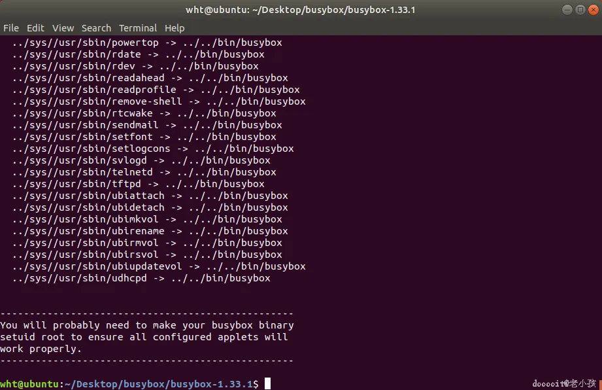602x390 pixels.
Task: Click the readahead symlink line
Action: pos(150,78)
